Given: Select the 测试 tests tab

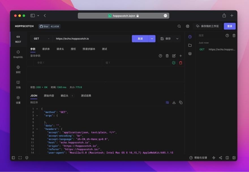Looking at the screenshot, I should click(104, 49).
